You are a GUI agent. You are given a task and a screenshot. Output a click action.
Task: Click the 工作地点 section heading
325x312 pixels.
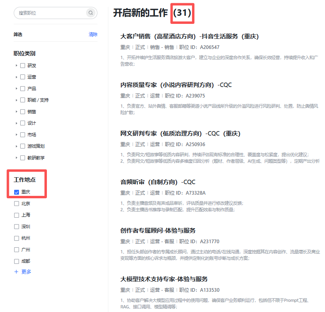coord(25,180)
